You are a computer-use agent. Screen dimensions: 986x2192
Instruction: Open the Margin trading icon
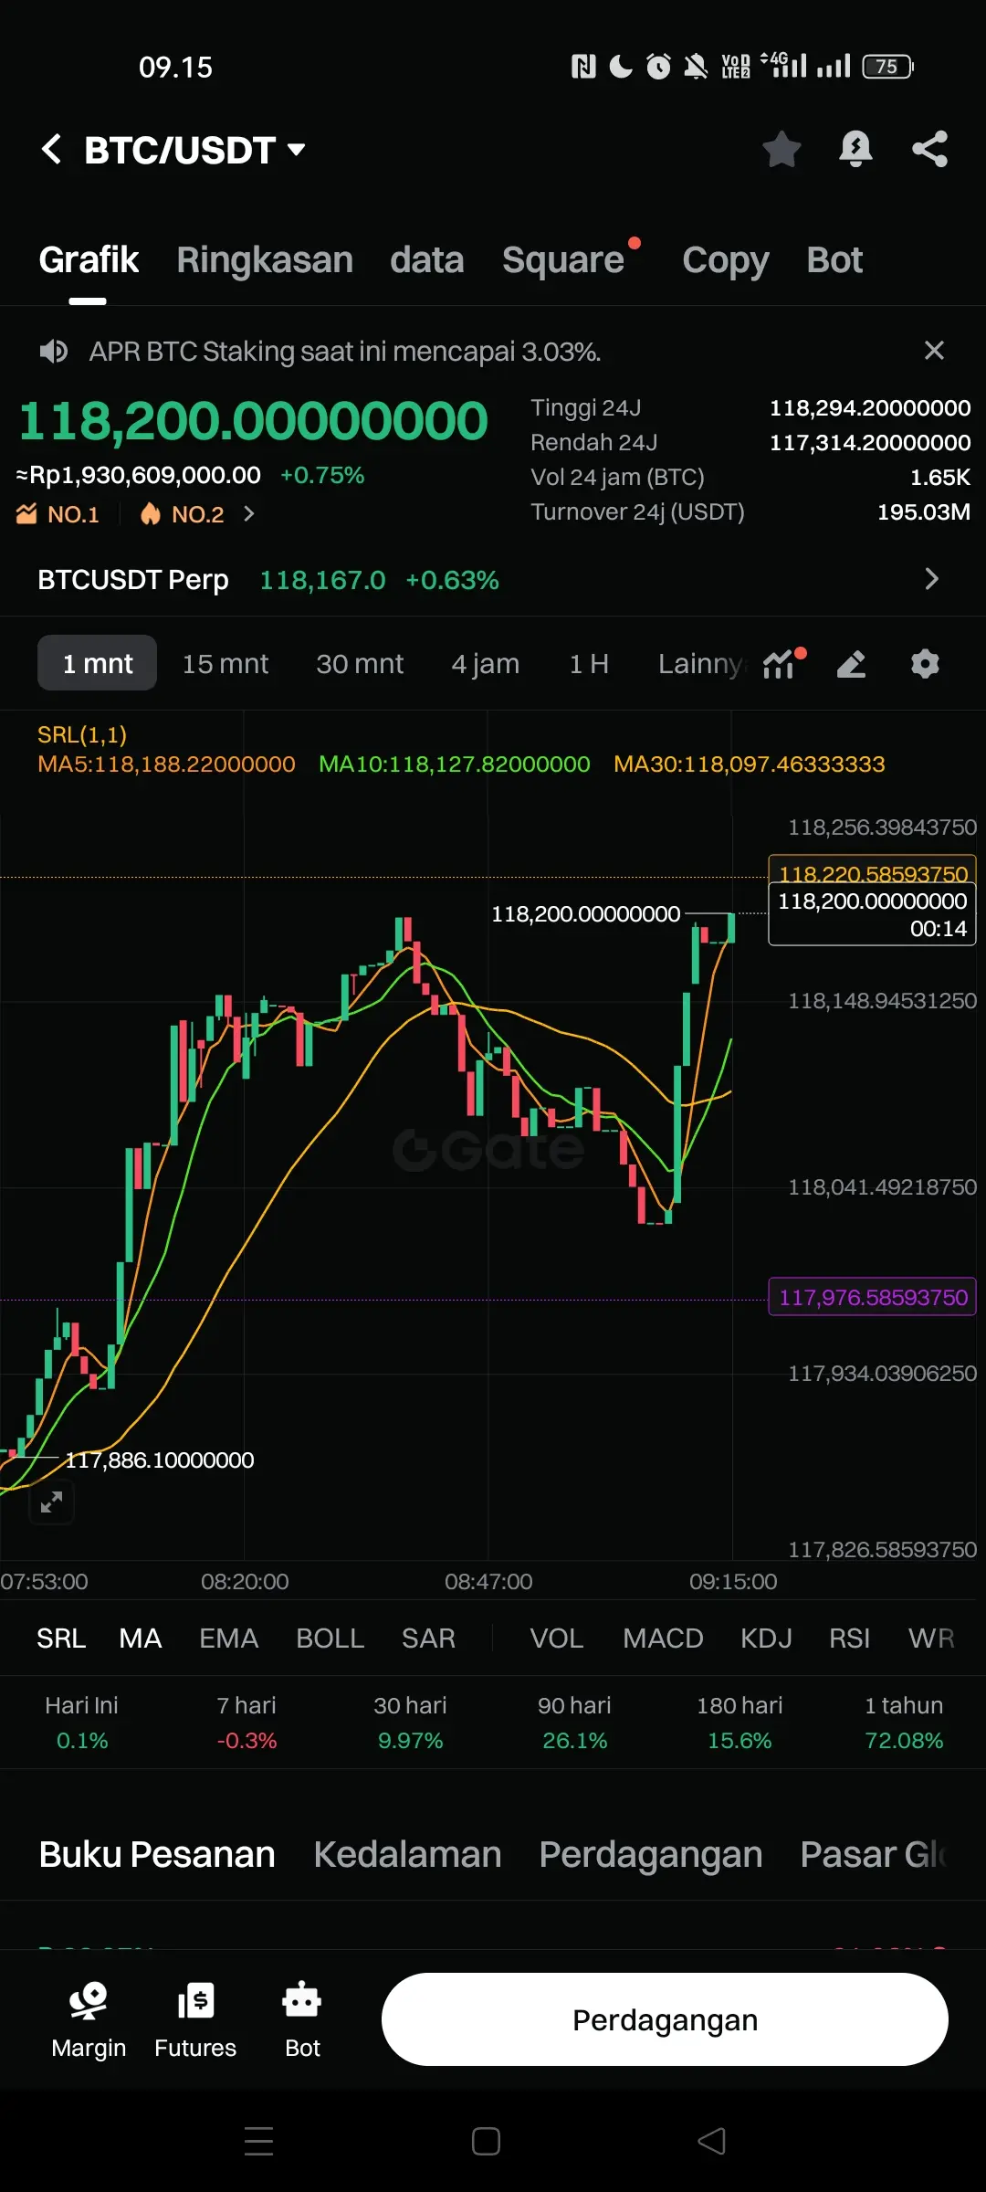(x=89, y=2020)
